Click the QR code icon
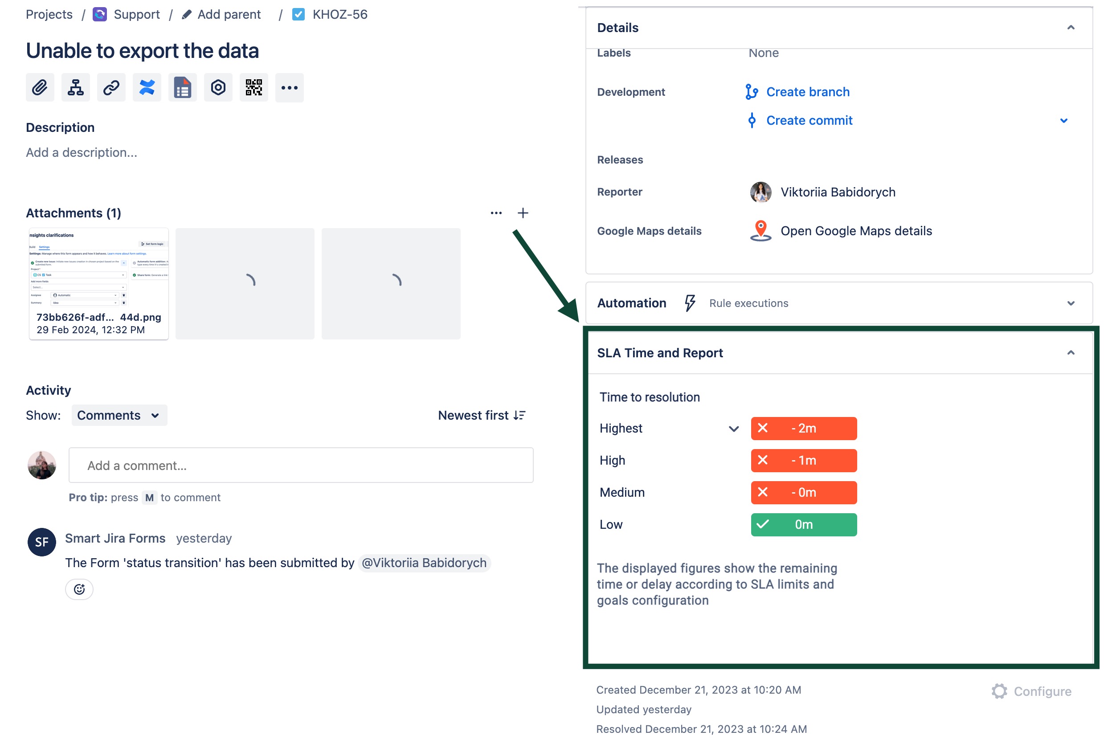 point(254,87)
